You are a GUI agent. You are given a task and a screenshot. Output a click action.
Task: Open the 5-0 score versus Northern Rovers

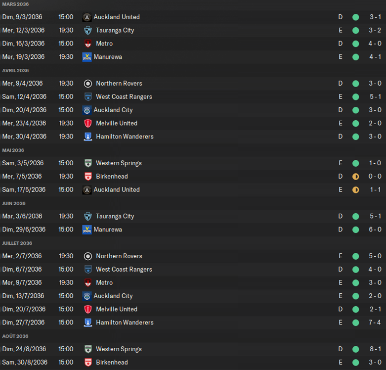(375, 256)
